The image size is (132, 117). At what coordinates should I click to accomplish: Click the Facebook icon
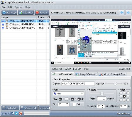tap(13, 113)
